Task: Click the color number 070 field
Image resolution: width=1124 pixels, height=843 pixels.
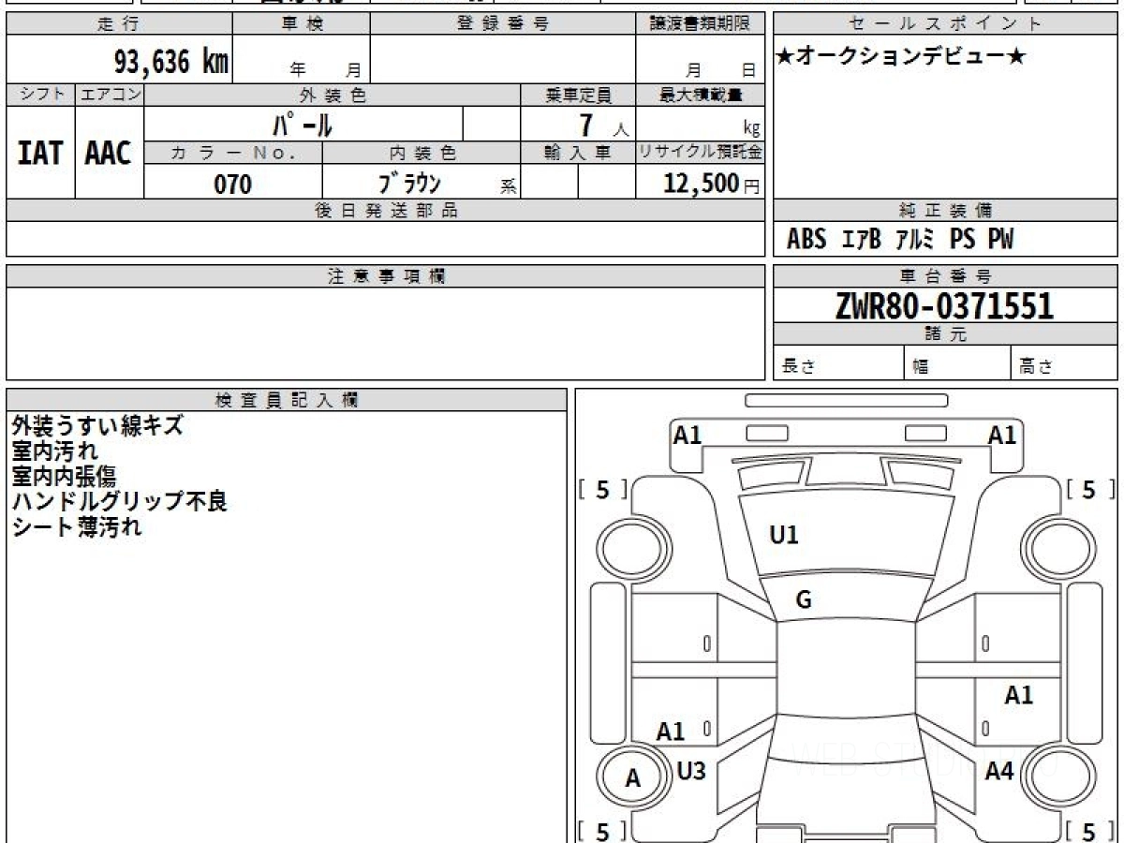Action: point(233,185)
